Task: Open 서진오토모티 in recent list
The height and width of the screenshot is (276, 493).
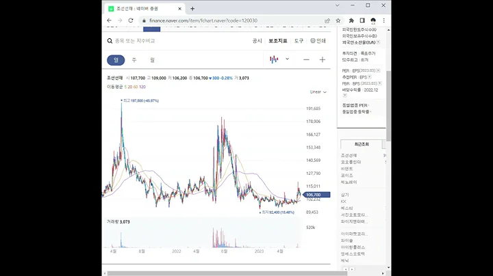Action: (354, 215)
